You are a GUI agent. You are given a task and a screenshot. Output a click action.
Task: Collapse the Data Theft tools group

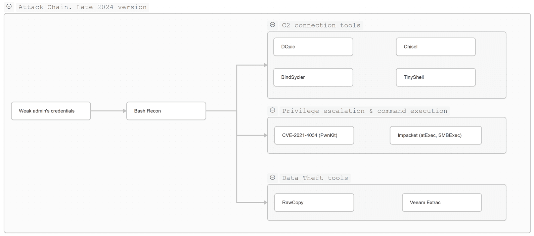(x=273, y=177)
